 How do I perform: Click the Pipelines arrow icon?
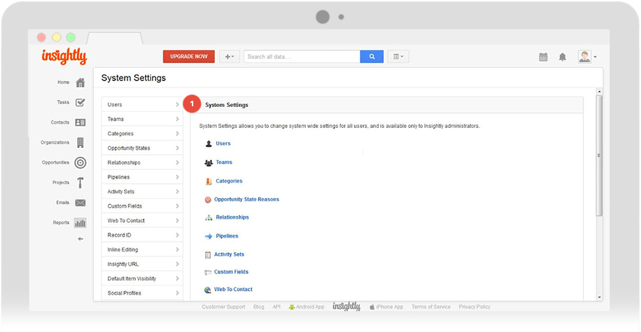[209, 236]
